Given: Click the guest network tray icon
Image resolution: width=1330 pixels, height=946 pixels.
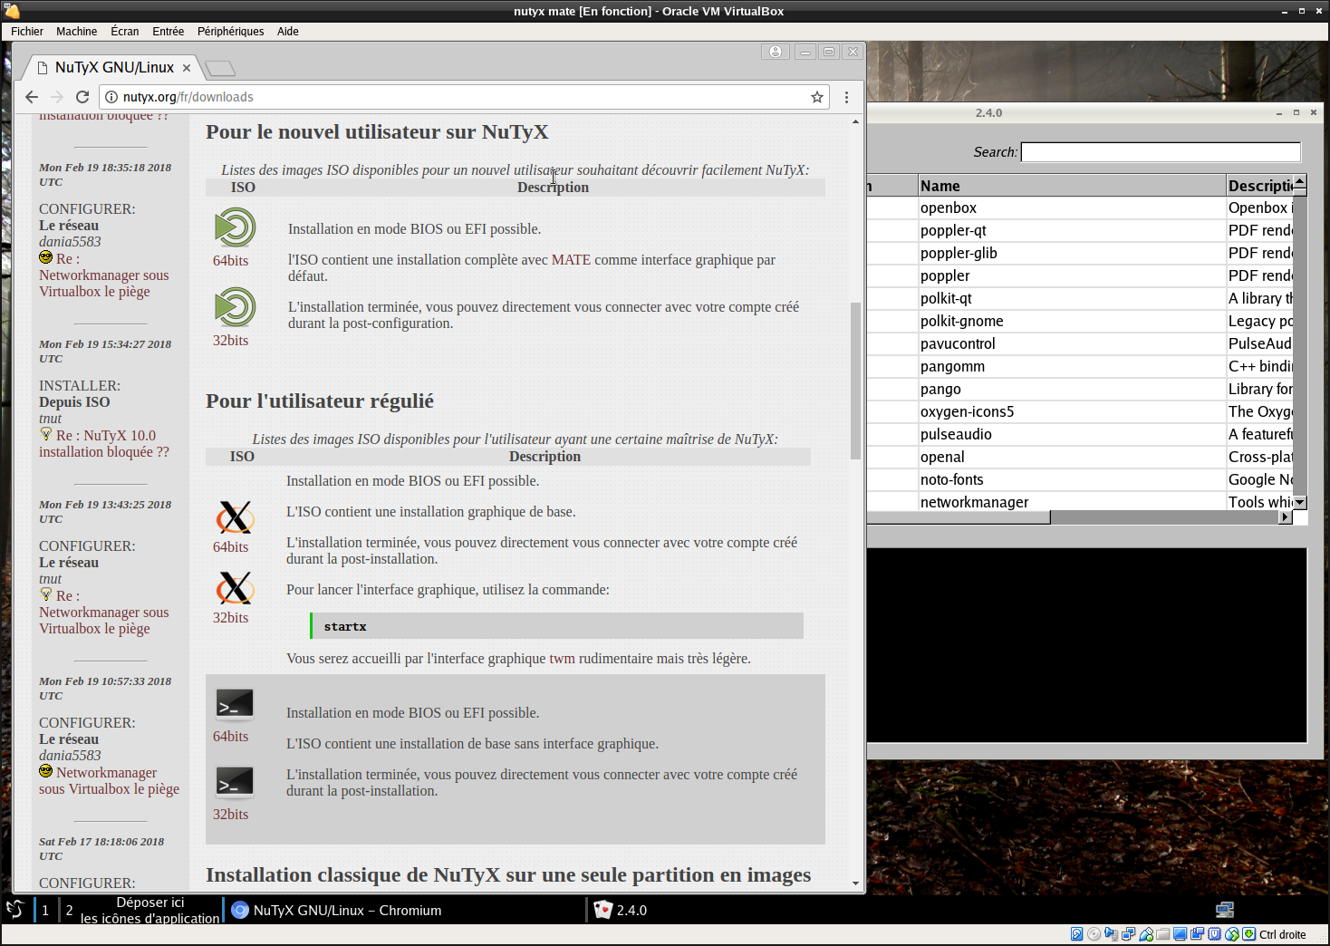Looking at the screenshot, I should (1225, 910).
